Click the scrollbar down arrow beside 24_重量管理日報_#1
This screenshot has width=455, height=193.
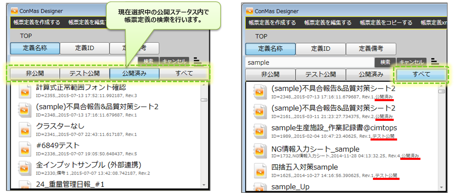[x=204, y=185]
